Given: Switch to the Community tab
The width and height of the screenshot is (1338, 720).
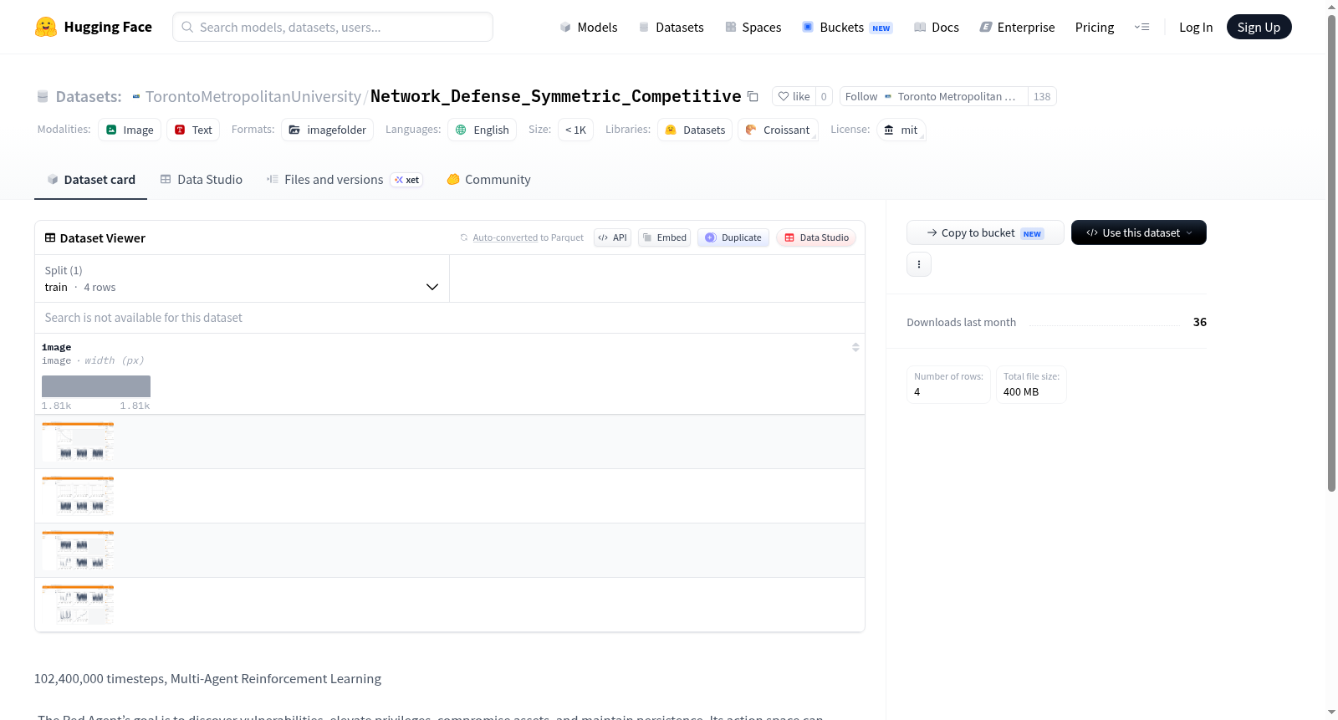Looking at the screenshot, I should tap(488, 179).
